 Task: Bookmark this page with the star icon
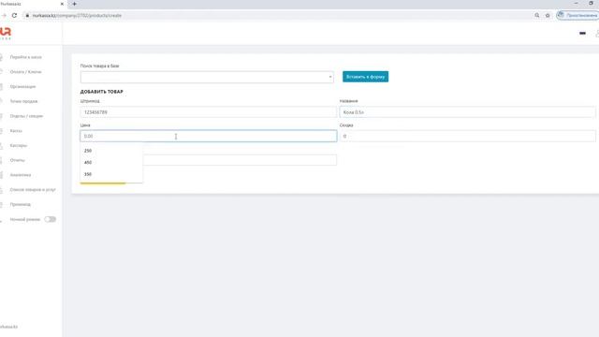pos(548,15)
